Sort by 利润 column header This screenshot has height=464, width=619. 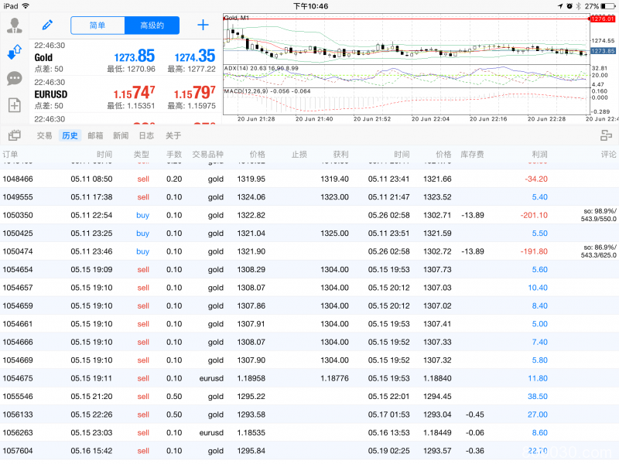[x=539, y=154]
